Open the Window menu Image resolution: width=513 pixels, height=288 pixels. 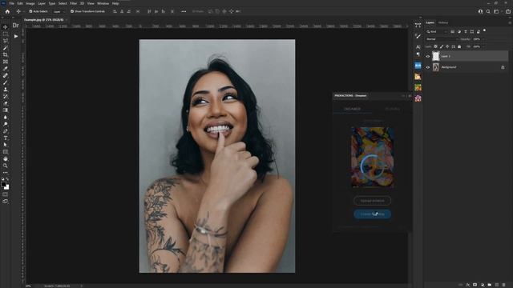click(x=103, y=3)
